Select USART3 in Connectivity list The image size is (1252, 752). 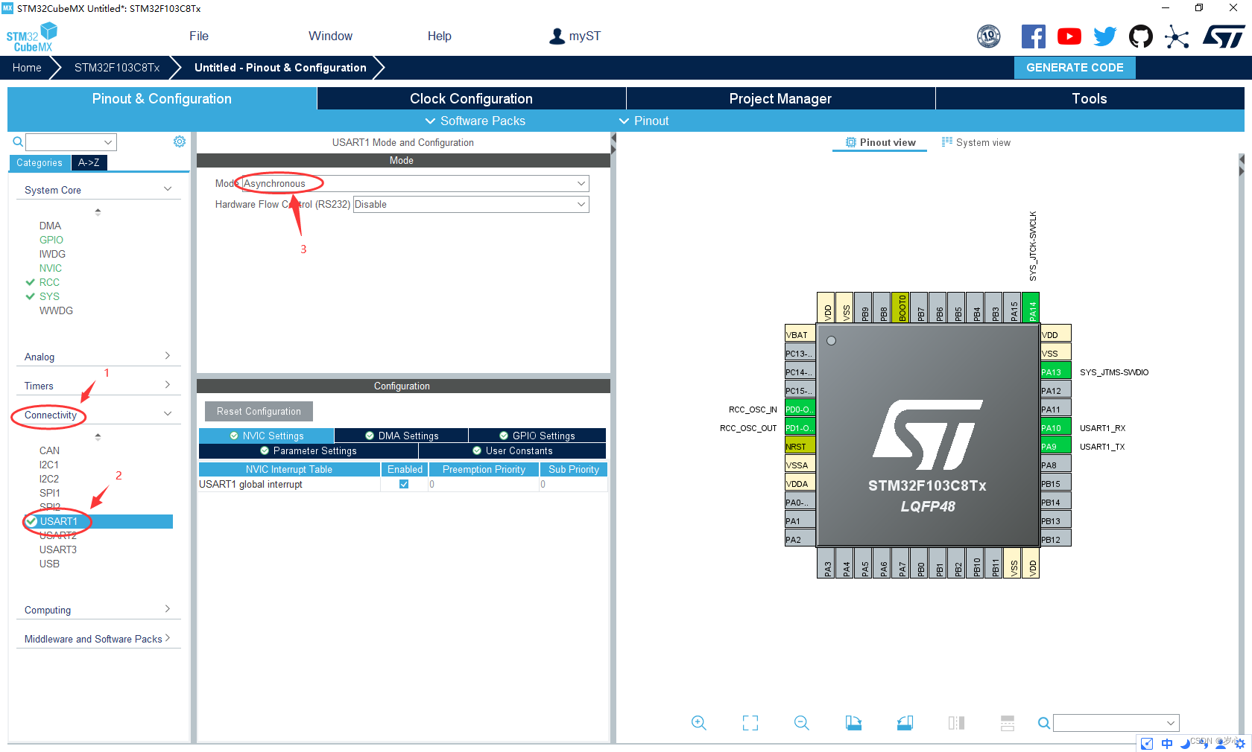58,549
